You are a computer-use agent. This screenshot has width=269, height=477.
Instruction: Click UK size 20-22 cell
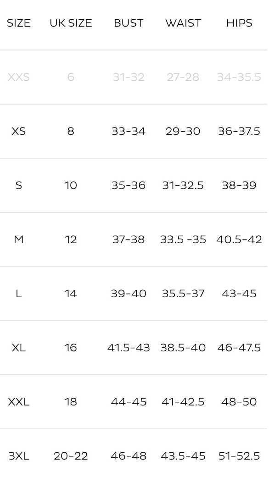click(71, 456)
